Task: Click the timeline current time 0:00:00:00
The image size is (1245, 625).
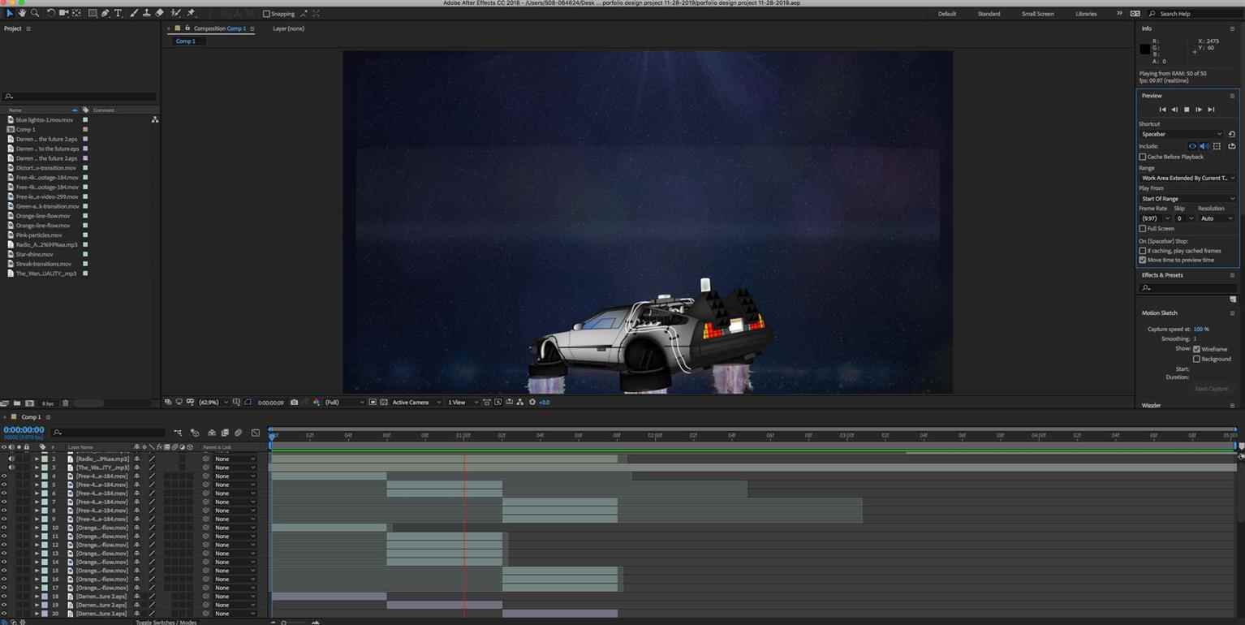Action: 24,430
